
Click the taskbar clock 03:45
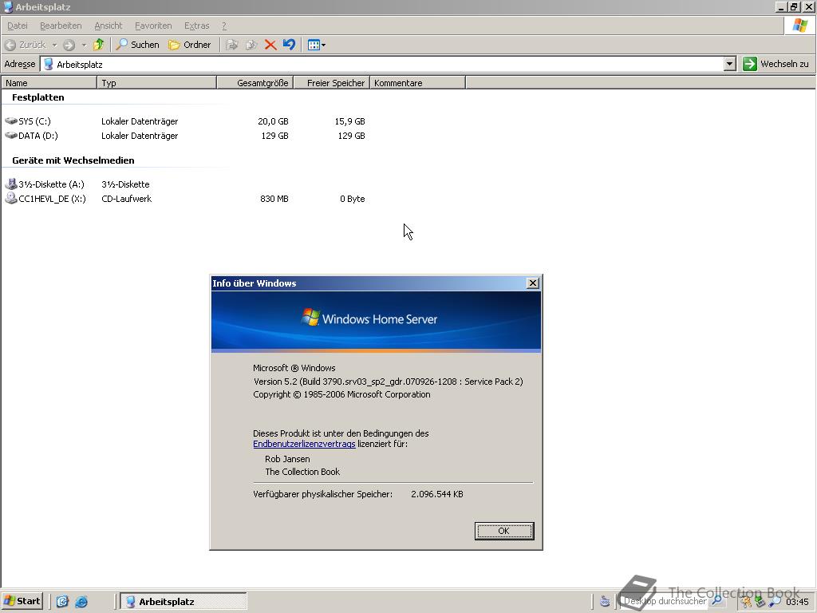[797, 602]
